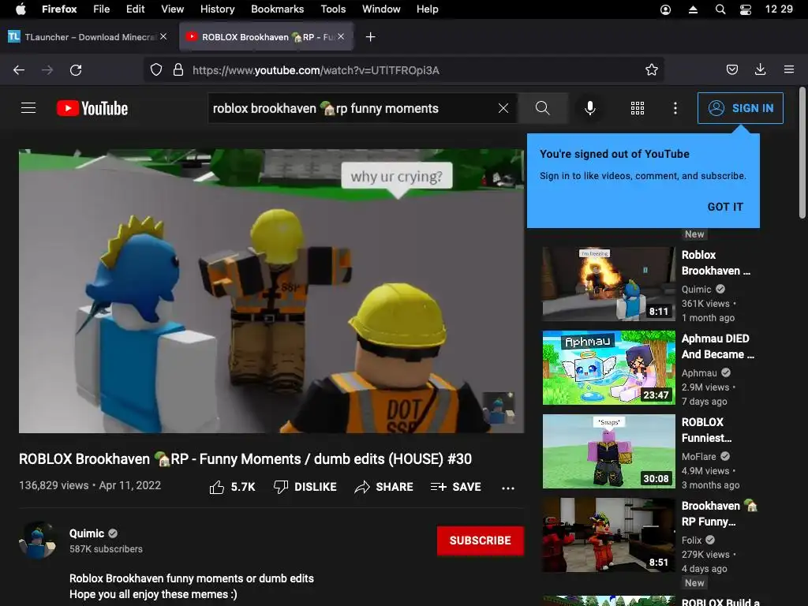Viewport: 808px width, 606px height.
Task: Start voice search with microphone
Action: pyautogui.click(x=590, y=108)
